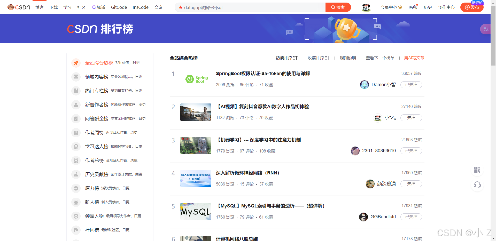Open 查看下一个榜单 link
This screenshot has width=496, height=241.
click(380, 58)
